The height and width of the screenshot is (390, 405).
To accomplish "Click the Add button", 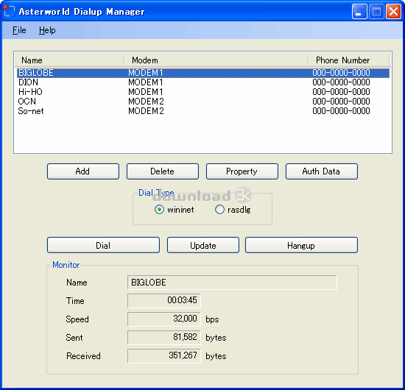I will click(x=83, y=171).
